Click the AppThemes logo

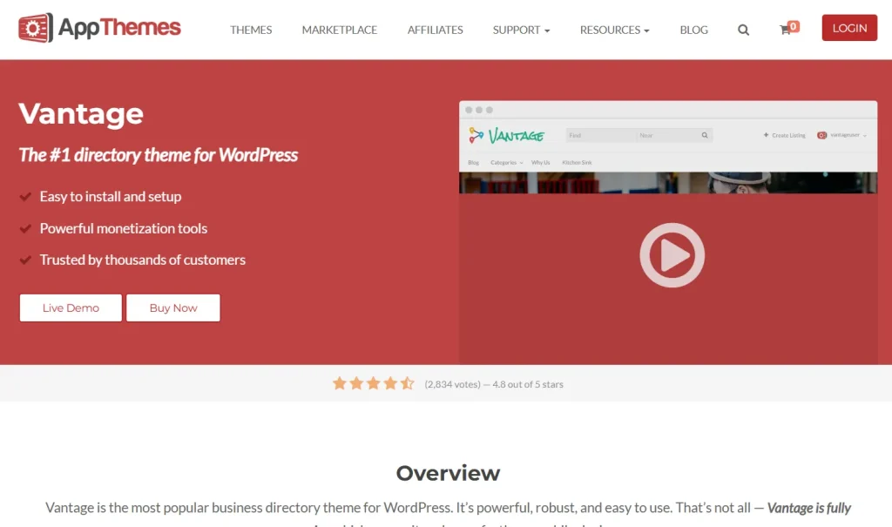[99, 29]
